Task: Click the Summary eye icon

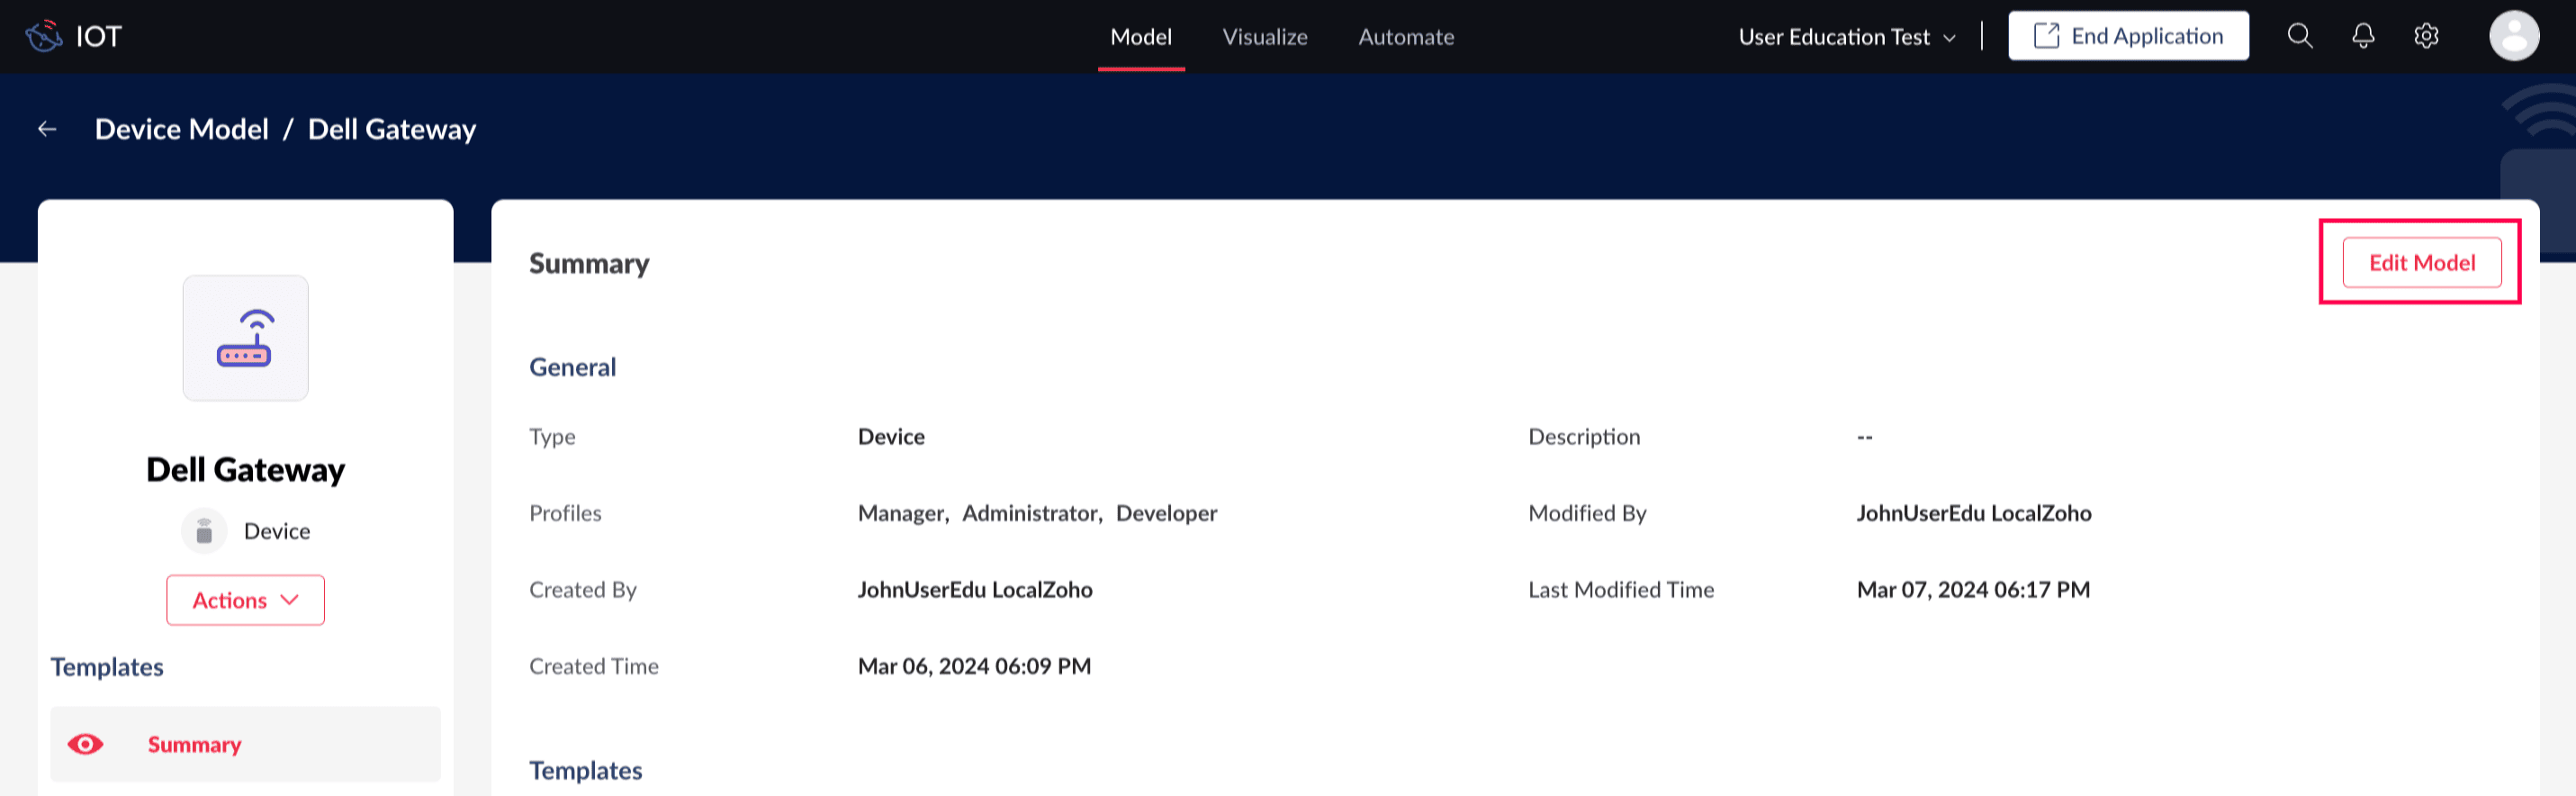Action: [x=85, y=744]
